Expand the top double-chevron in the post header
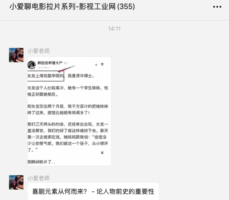The height and width of the screenshot is (200, 229). pos(102,64)
